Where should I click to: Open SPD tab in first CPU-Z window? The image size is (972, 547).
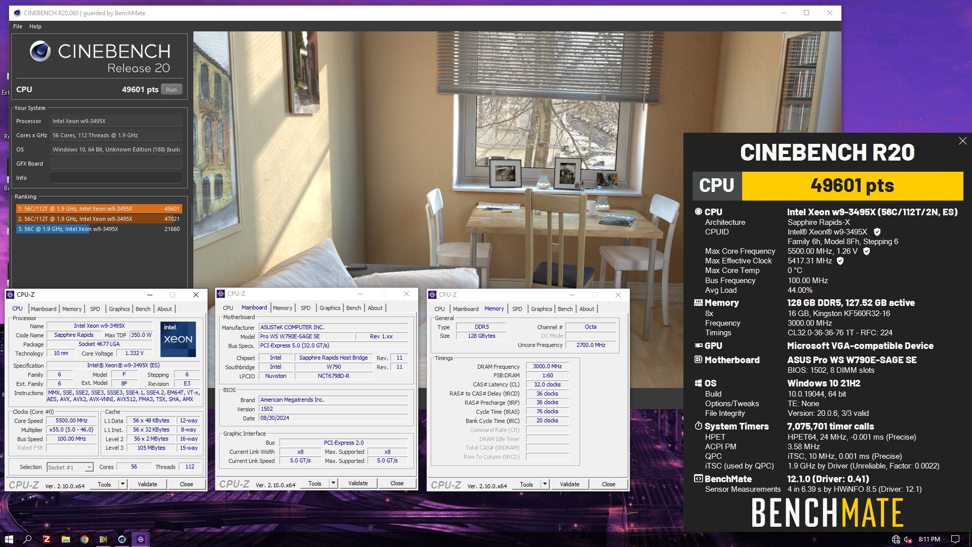pos(95,309)
